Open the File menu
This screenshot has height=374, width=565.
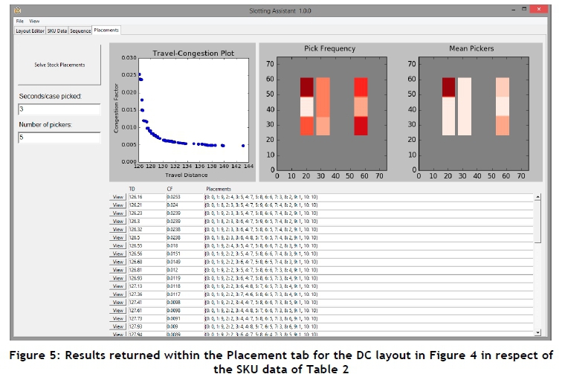[20, 21]
